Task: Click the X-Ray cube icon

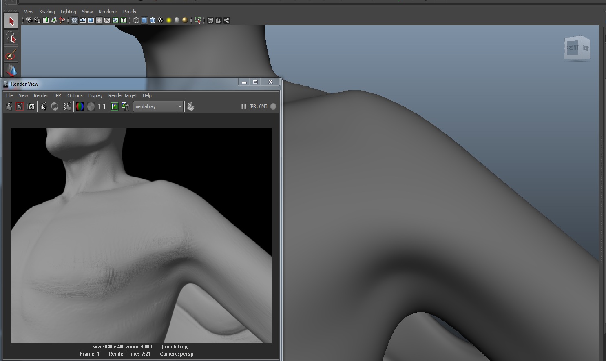Action: pos(210,20)
